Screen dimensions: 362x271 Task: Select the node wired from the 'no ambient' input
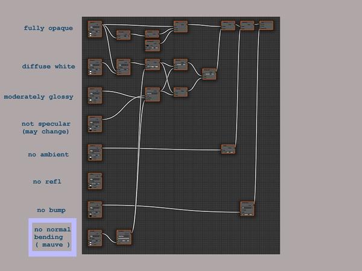tap(228, 149)
